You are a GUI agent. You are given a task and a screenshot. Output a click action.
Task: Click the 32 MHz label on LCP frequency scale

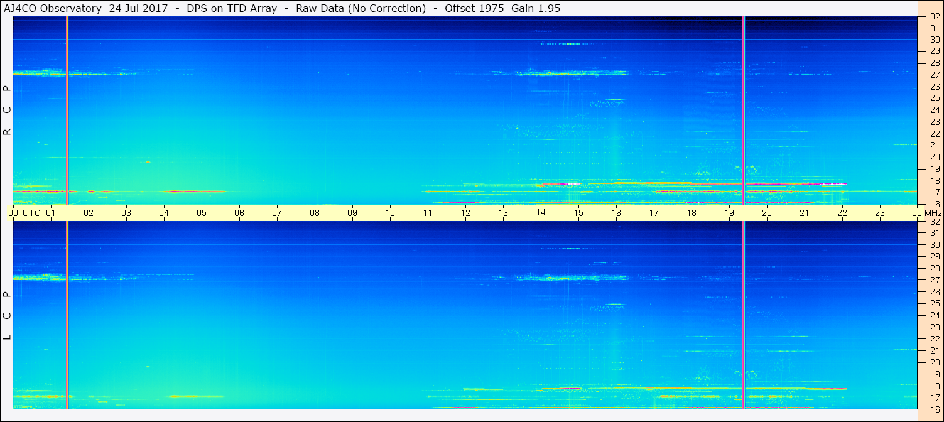[935, 222]
